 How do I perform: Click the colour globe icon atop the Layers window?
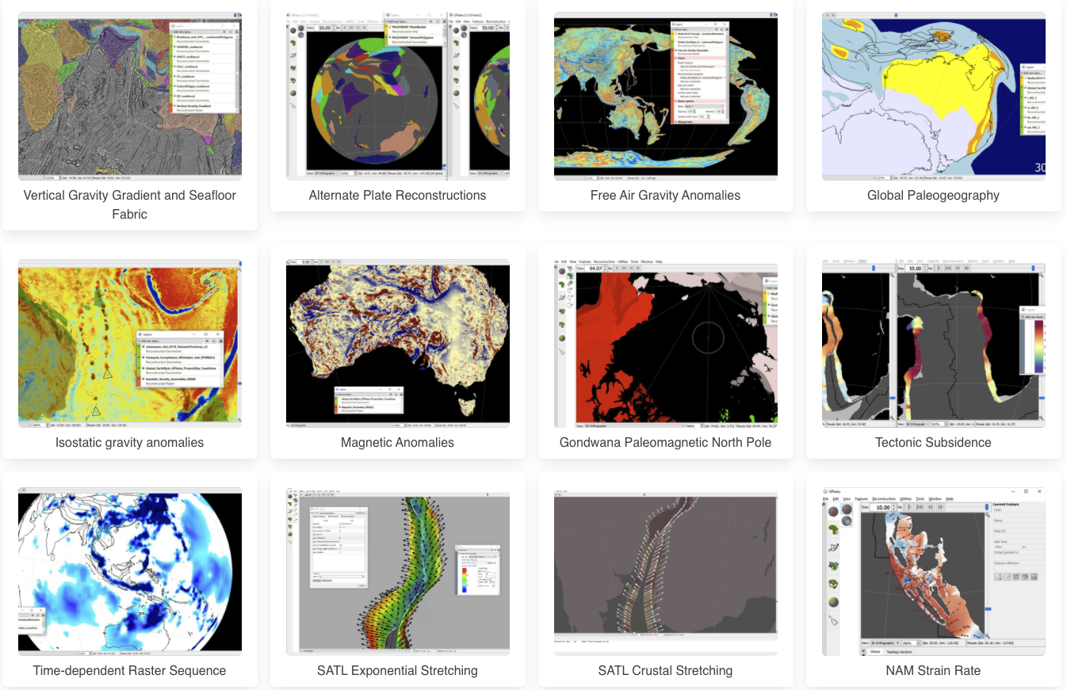237,32
